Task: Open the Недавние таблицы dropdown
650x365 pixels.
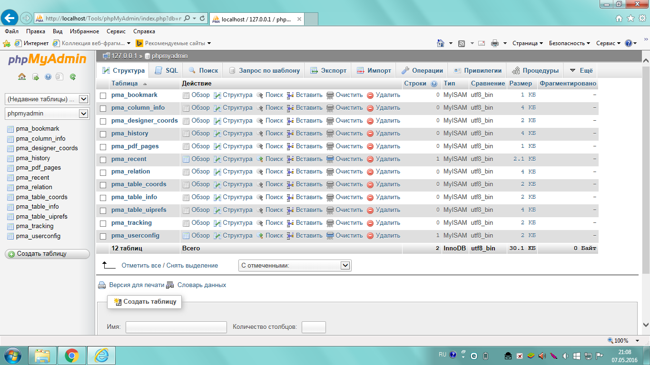Action: (x=47, y=99)
